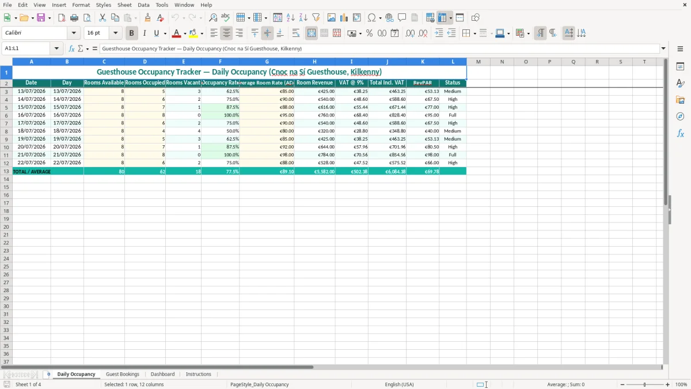Apply yellow background color swatch

point(193,33)
